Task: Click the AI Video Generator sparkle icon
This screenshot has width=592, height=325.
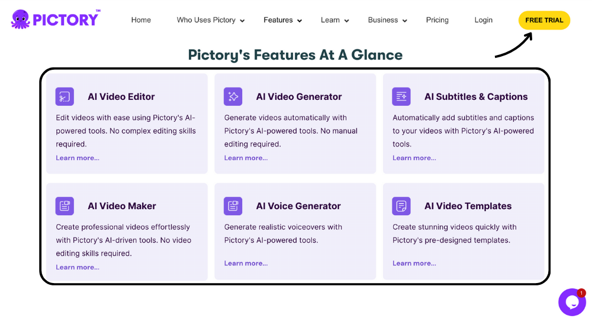Action: pos(233,96)
